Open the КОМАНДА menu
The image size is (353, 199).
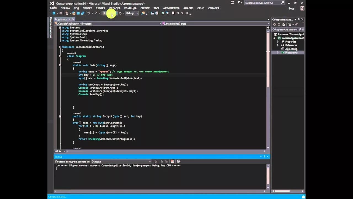click(130, 8)
